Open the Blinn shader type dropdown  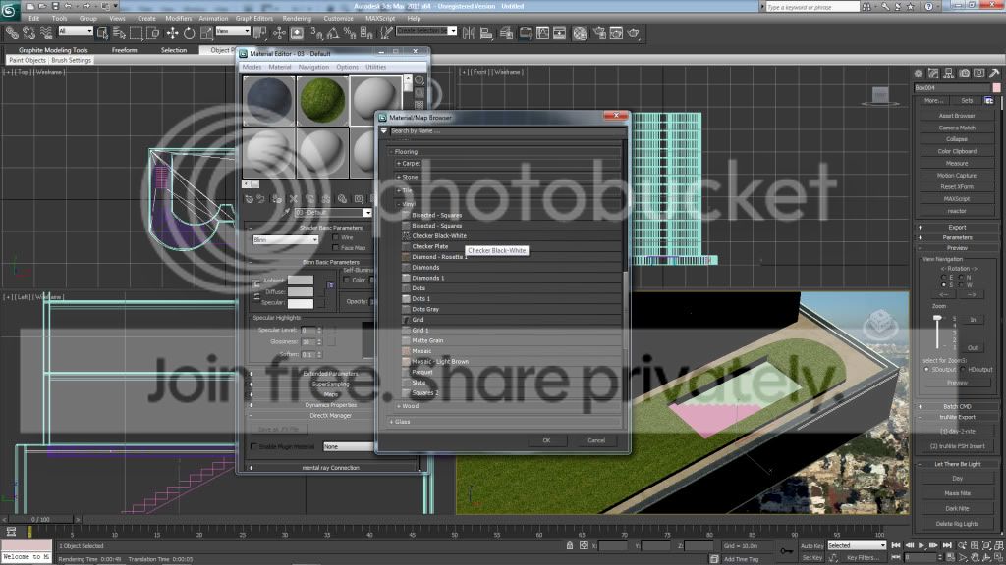point(286,239)
